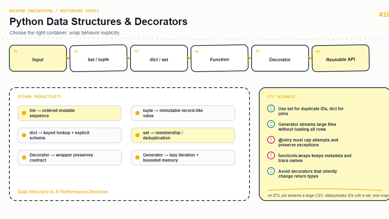Open the dict / set step card
The image size is (389, 219).
click(159, 58)
